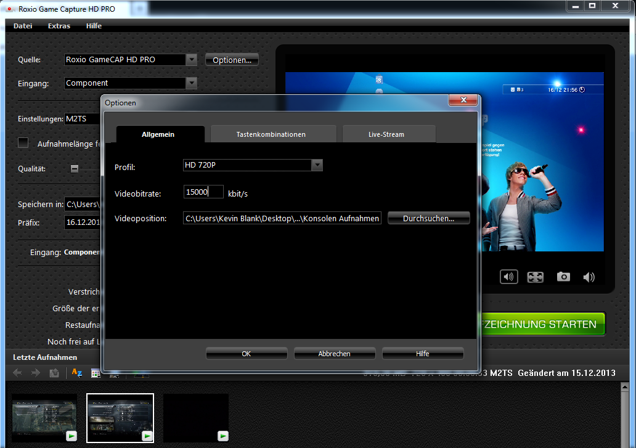The image size is (636, 448).
Task: Click the M2TS Einstellungen field
Action: 83,119
